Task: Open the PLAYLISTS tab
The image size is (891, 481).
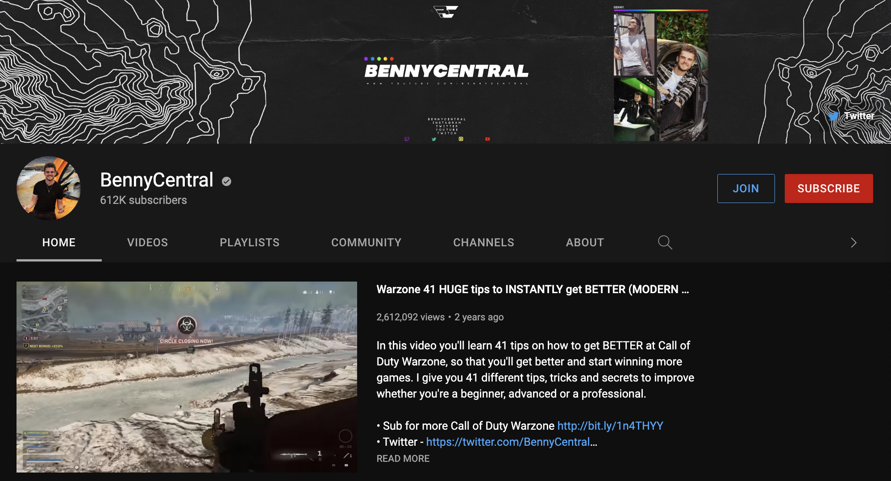Action: click(249, 242)
